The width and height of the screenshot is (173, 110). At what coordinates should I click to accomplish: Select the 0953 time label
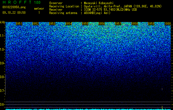52,24
